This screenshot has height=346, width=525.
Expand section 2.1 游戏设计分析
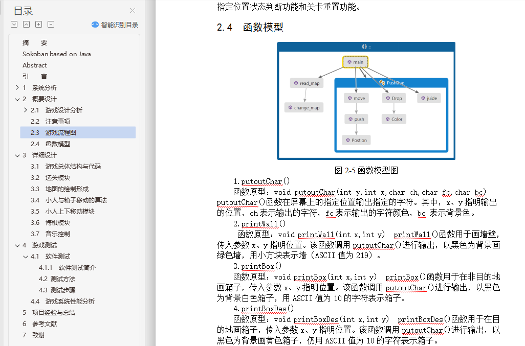26,110
